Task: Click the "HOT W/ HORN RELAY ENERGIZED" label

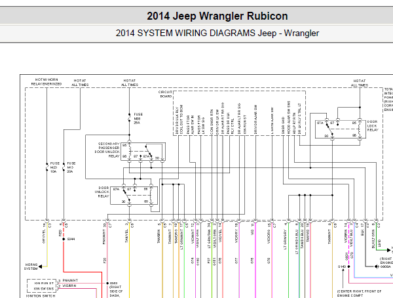Action: 47,81
